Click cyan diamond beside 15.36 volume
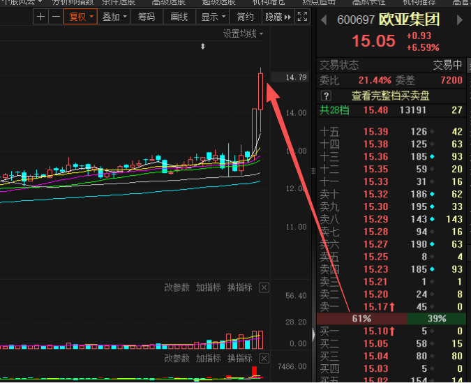This screenshot has width=471, height=383. [x=432, y=156]
